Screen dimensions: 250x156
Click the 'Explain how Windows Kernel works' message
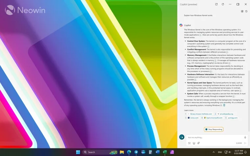198,15
